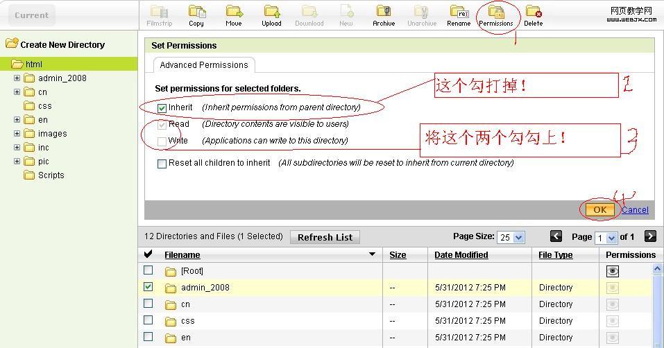Select the Advanced Permissions tab
This screenshot has height=348, width=664.
pyautogui.click(x=204, y=65)
